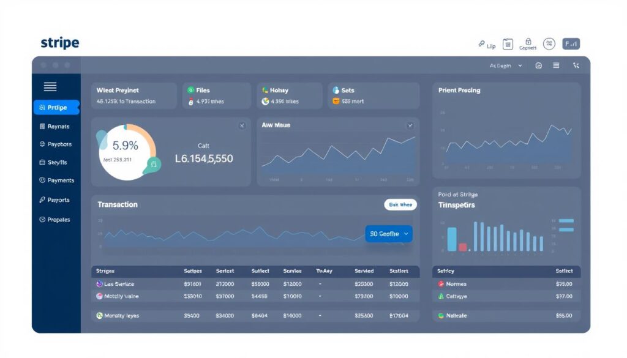627x358 pixels.
Task: Click the lock Copriett icon in the header
Action: point(528,42)
